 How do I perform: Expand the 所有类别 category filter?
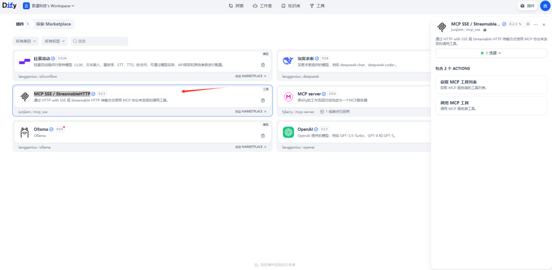[x=26, y=41]
